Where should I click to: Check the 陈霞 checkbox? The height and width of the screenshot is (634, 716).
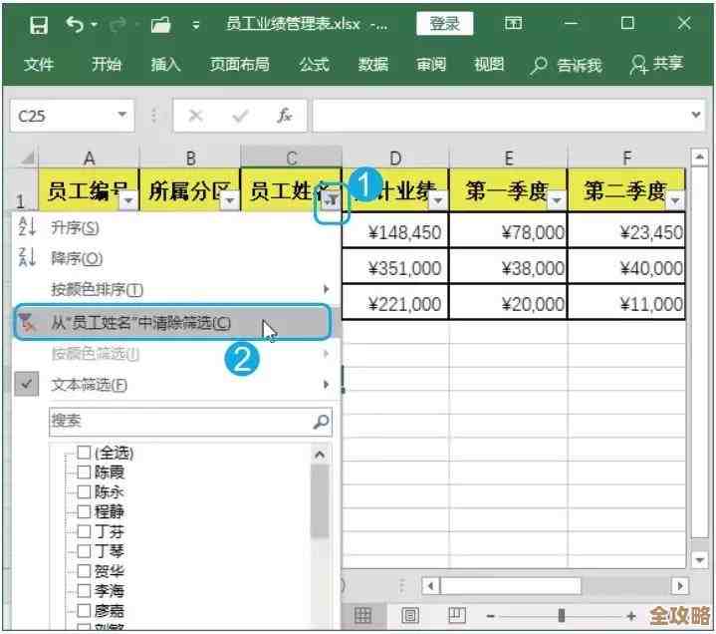(84, 472)
